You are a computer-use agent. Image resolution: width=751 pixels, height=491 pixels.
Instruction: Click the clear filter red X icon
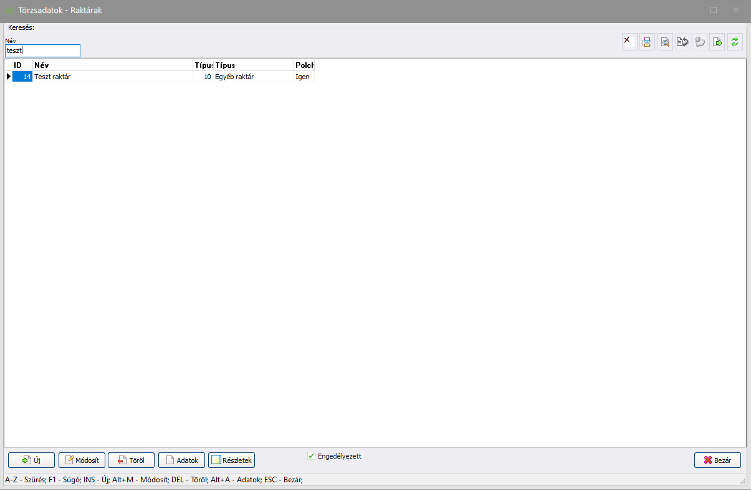pos(629,42)
